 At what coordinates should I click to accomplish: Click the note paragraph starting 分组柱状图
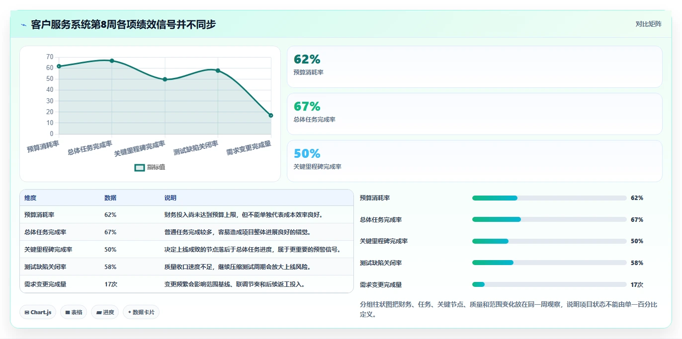509,309
